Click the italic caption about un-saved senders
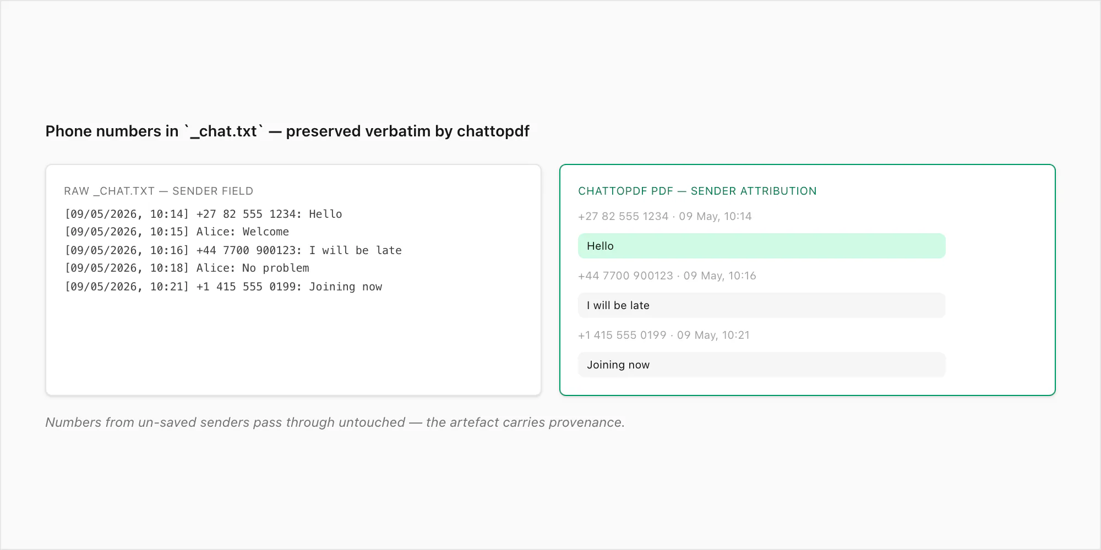The image size is (1101, 550). pos(335,422)
